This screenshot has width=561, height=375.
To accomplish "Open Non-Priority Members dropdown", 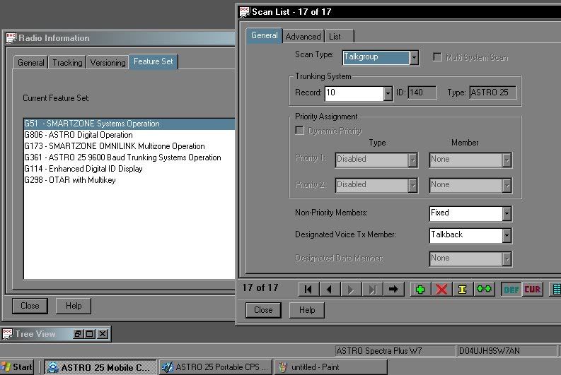I will point(507,213).
